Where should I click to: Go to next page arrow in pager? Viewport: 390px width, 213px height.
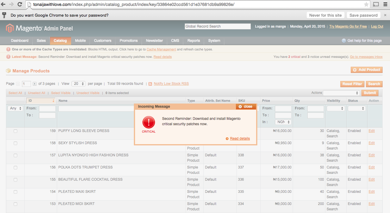pos(35,84)
